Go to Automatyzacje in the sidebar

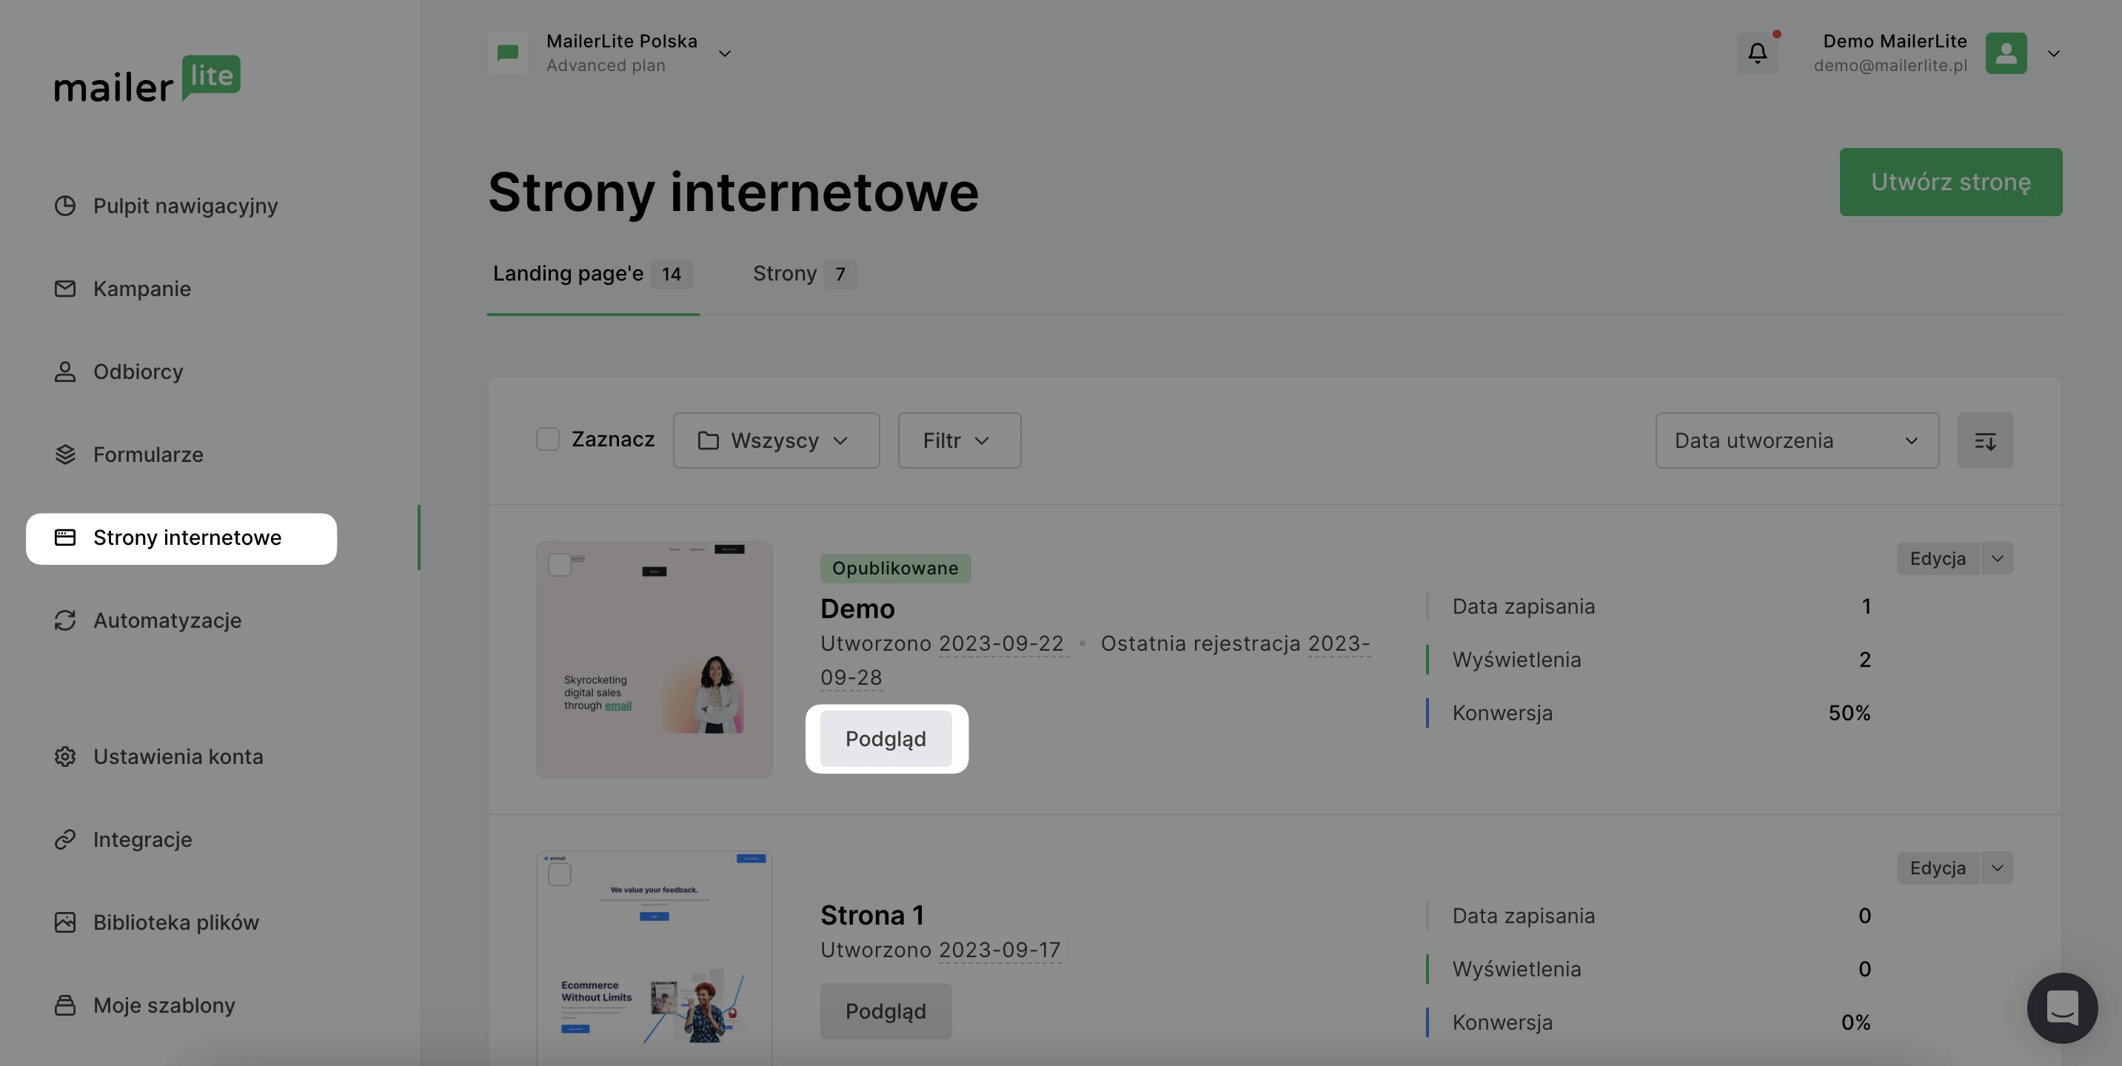tap(167, 620)
